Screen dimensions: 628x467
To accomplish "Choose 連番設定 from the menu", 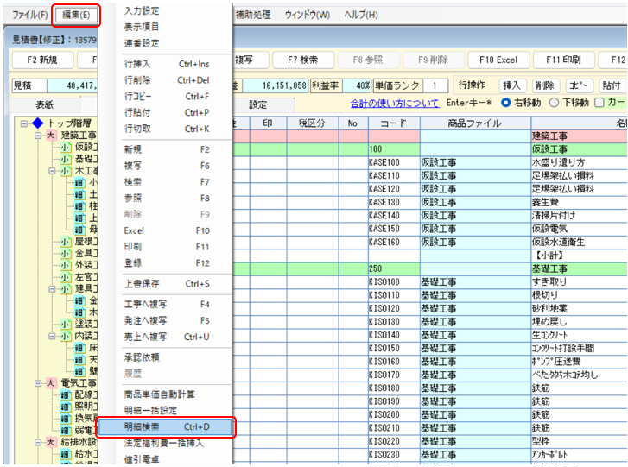I will 142,43.
